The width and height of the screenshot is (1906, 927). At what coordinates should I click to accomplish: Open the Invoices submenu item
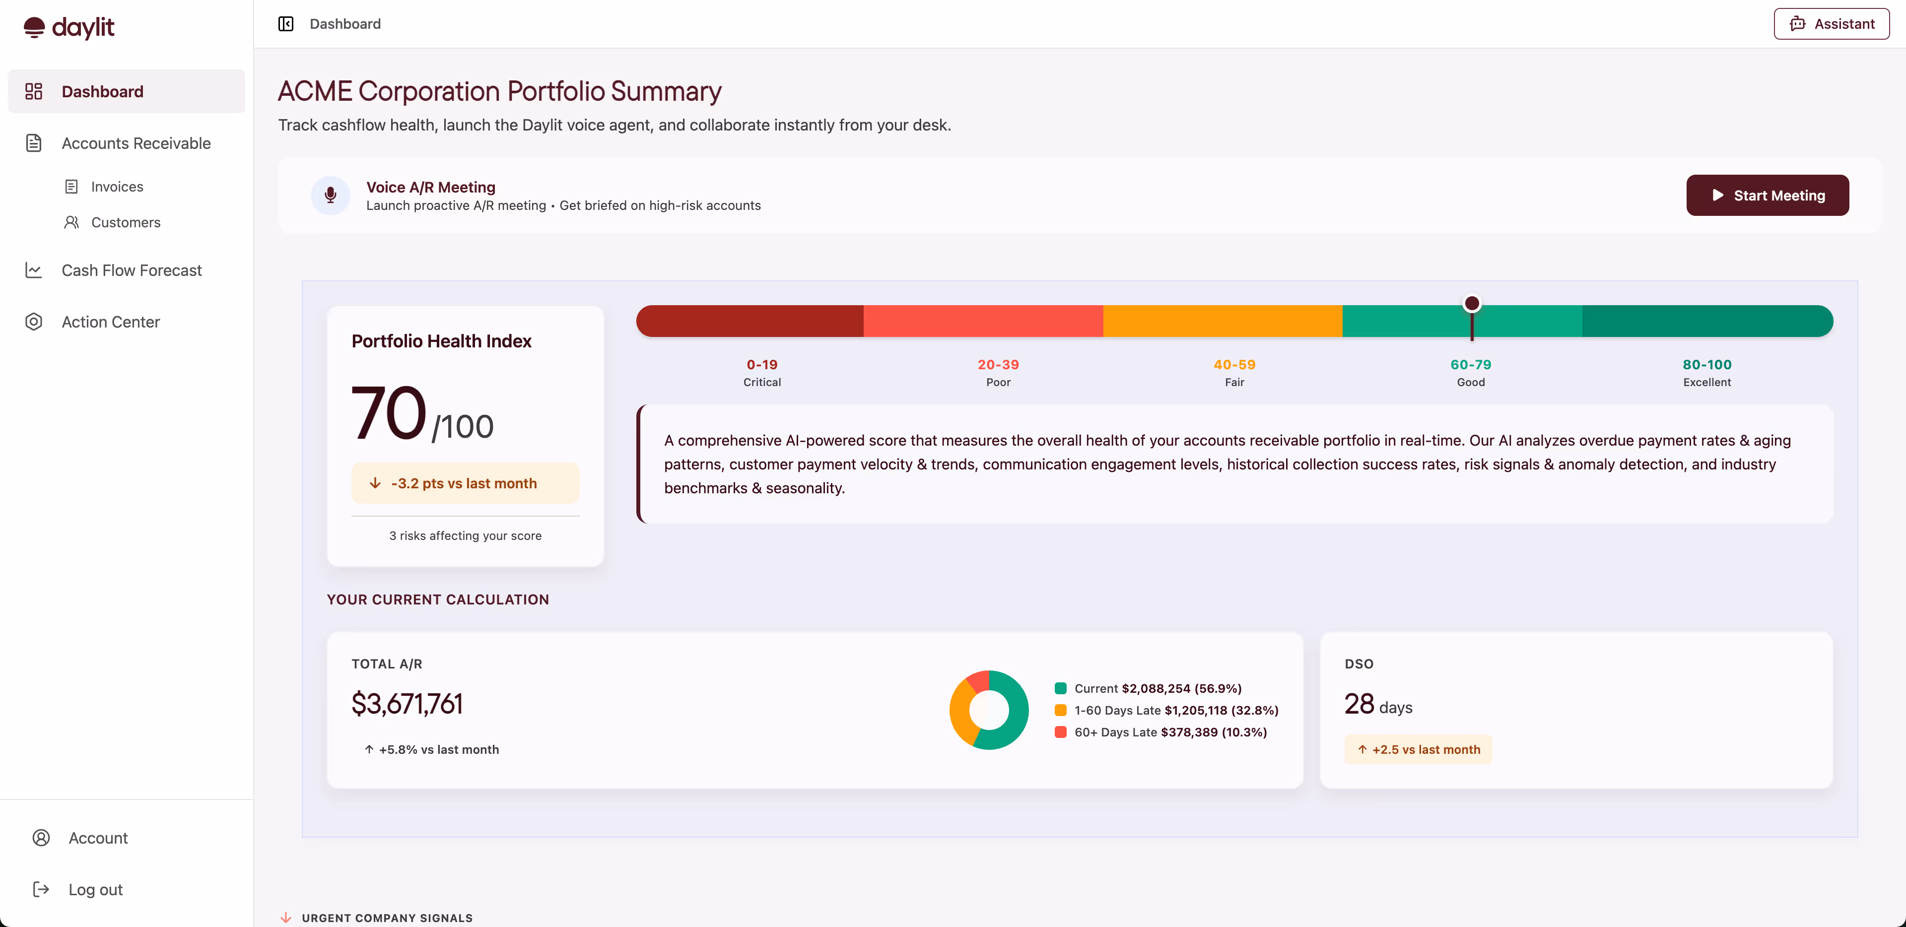tap(117, 187)
